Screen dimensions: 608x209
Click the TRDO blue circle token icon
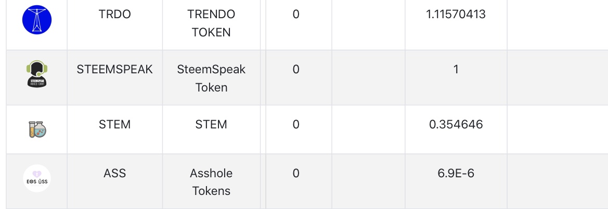(37, 20)
